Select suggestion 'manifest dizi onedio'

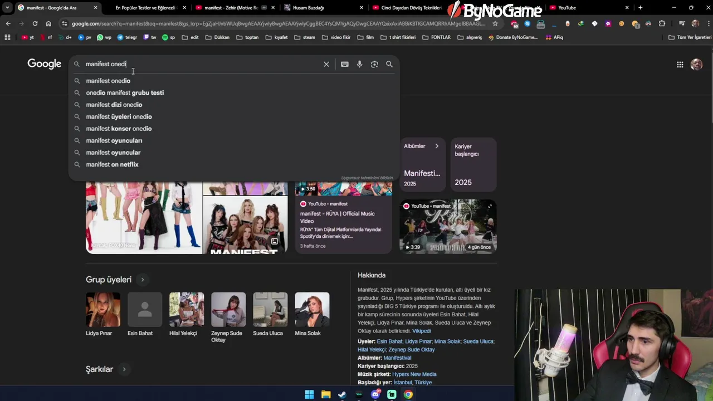click(233, 105)
